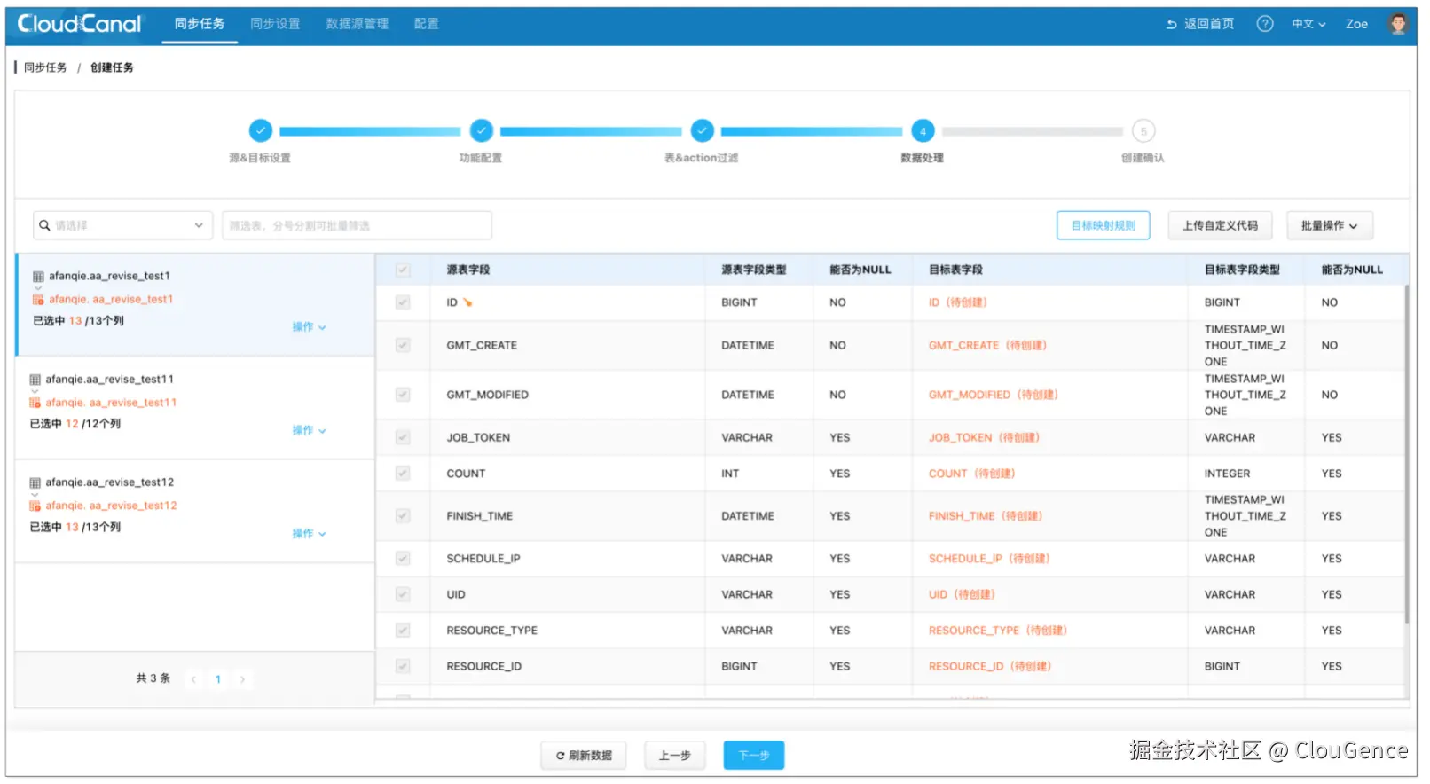Click completed step two circle icon
Viewport: 1430px width, 784px height.
point(482,131)
